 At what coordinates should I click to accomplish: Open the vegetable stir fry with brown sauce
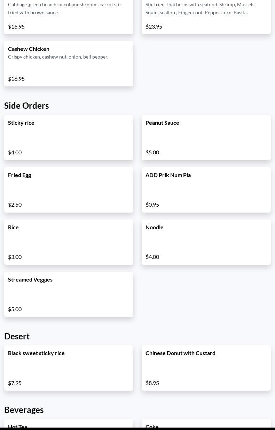69,16
